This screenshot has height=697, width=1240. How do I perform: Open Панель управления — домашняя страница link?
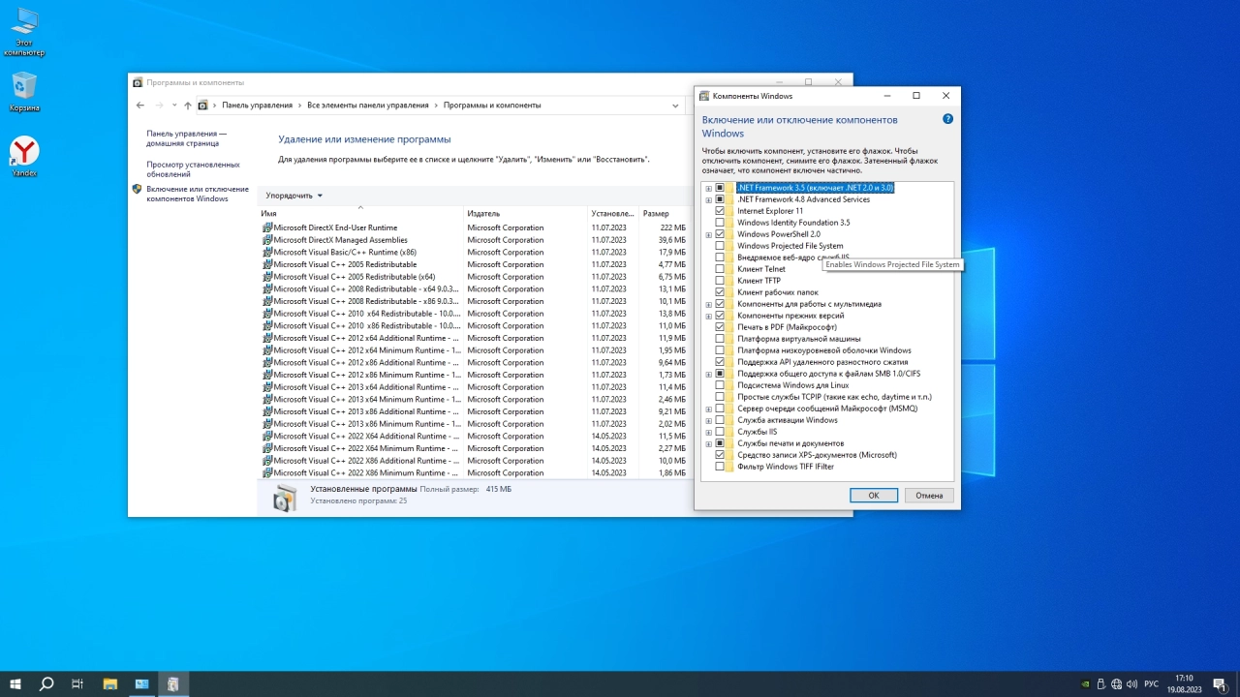coord(186,138)
